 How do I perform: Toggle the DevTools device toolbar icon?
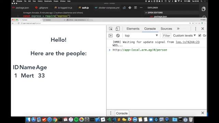tap(118, 29)
